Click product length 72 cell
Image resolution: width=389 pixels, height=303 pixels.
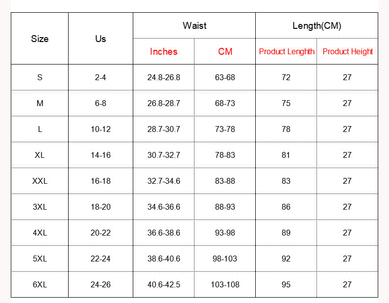[x=286, y=77]
